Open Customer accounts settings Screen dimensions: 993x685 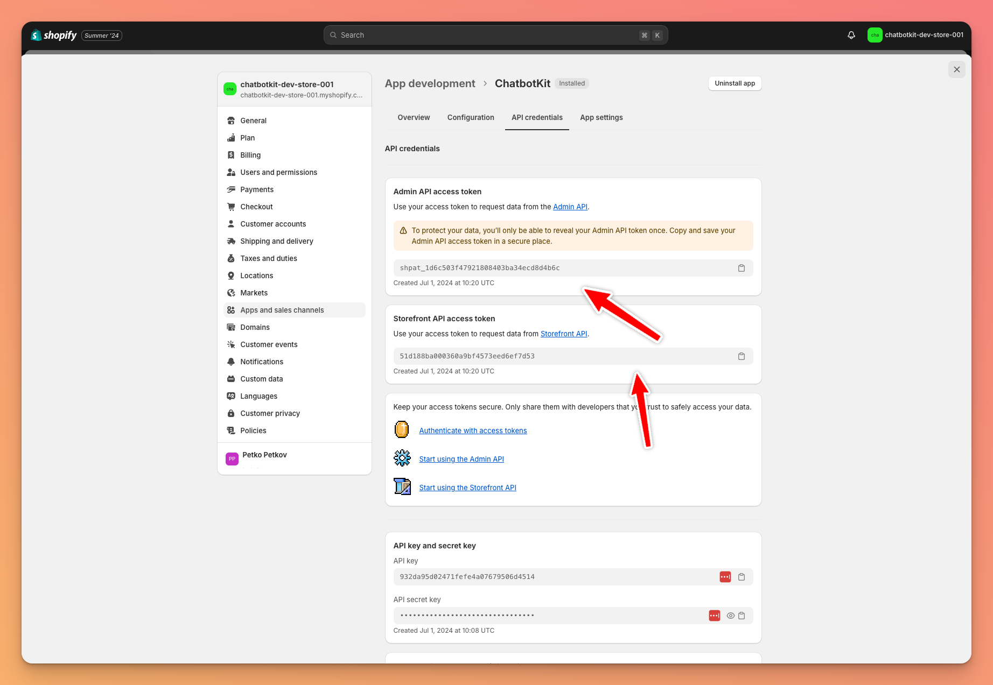coord(294,224)
